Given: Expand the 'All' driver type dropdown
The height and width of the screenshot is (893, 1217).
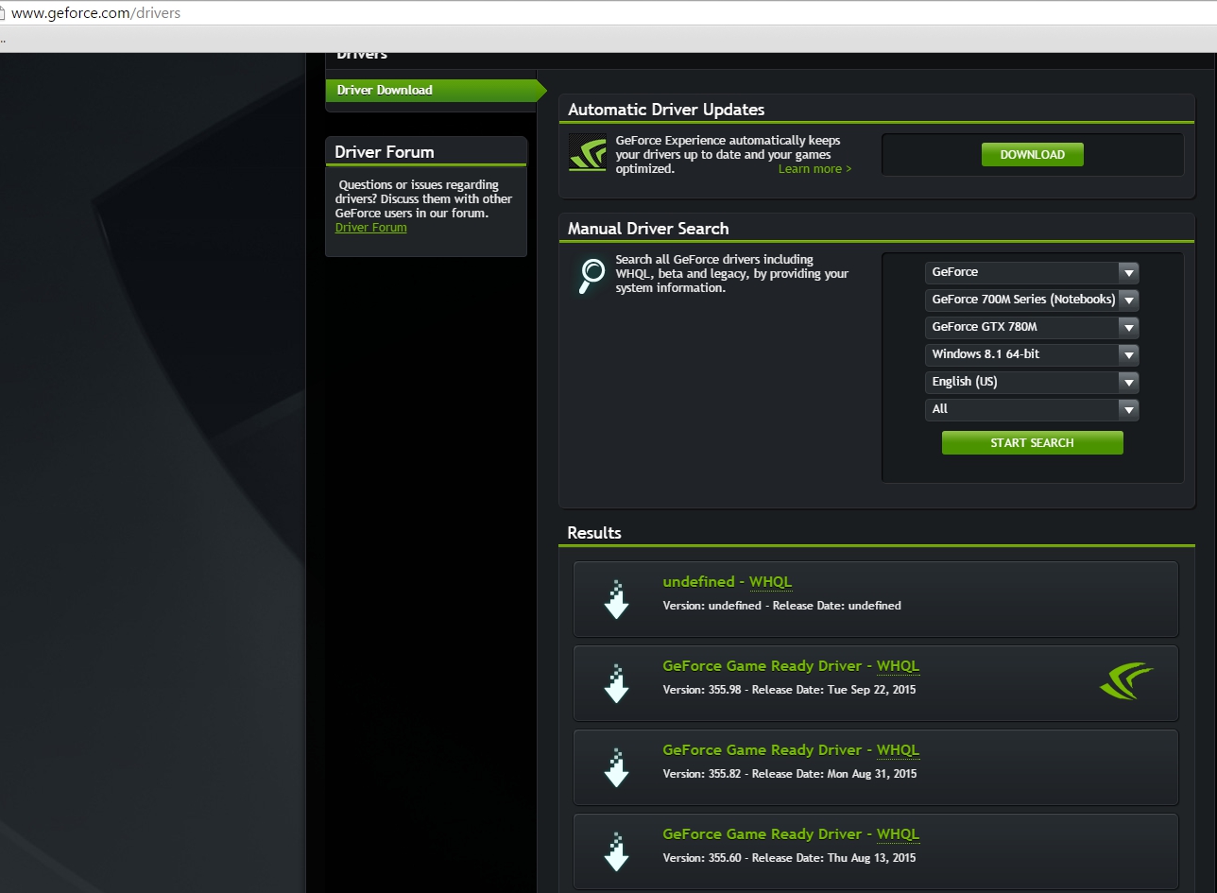Looking at the screenshot, I should (1031, 409).
